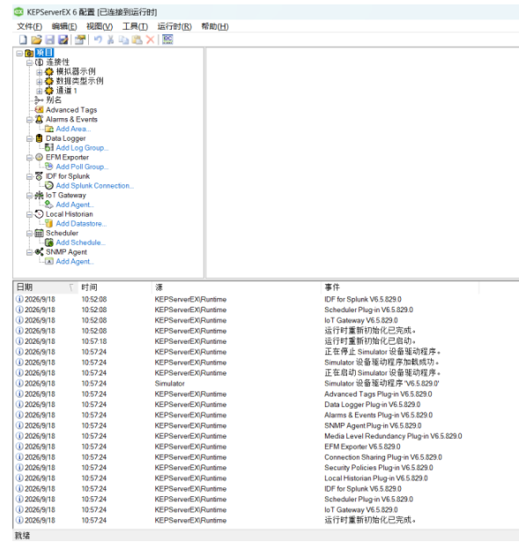Click the 项目 root folder icon
This screenshot has height=550, width=519.
(x=29, y=53)
